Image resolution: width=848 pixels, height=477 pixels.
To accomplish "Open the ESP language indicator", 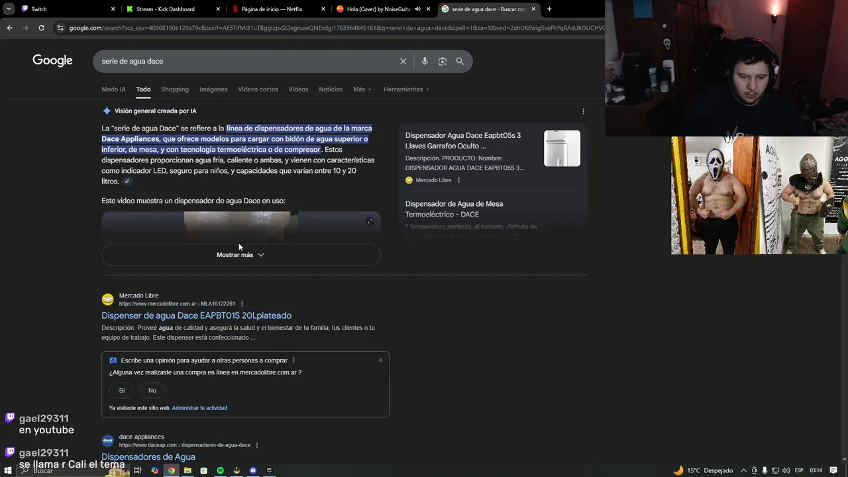I will click(799, 470).
